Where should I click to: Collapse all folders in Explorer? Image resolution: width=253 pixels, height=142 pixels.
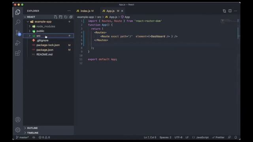pos(71,17)
